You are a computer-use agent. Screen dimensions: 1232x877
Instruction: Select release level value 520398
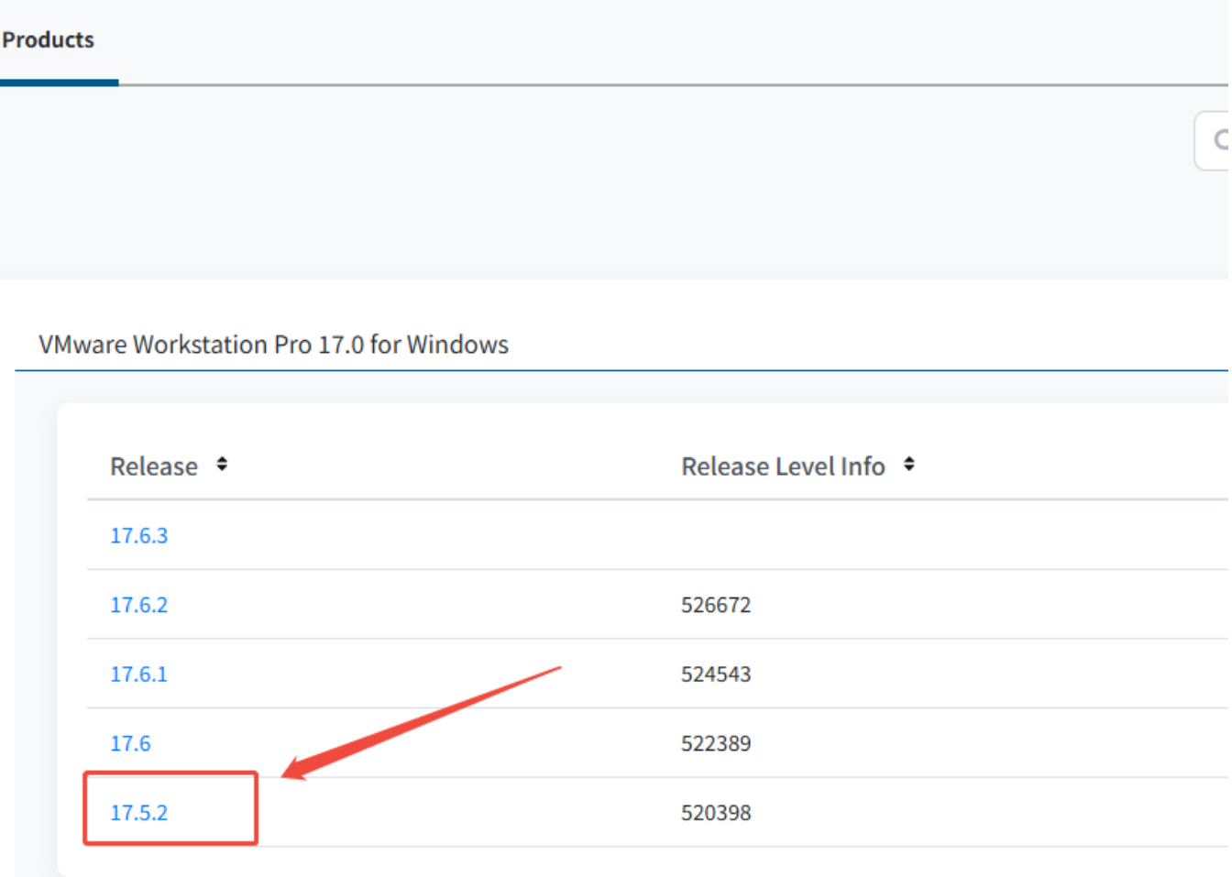(716, 813)
